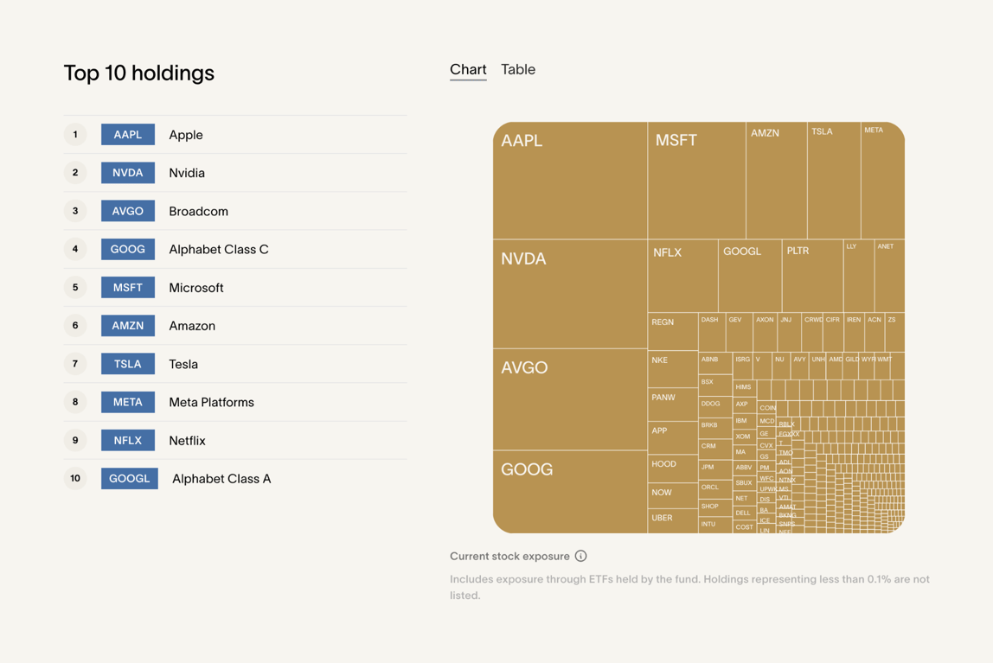
Task: Select the Alphabet Class A holding name
Action: click(x=221, y=479)
